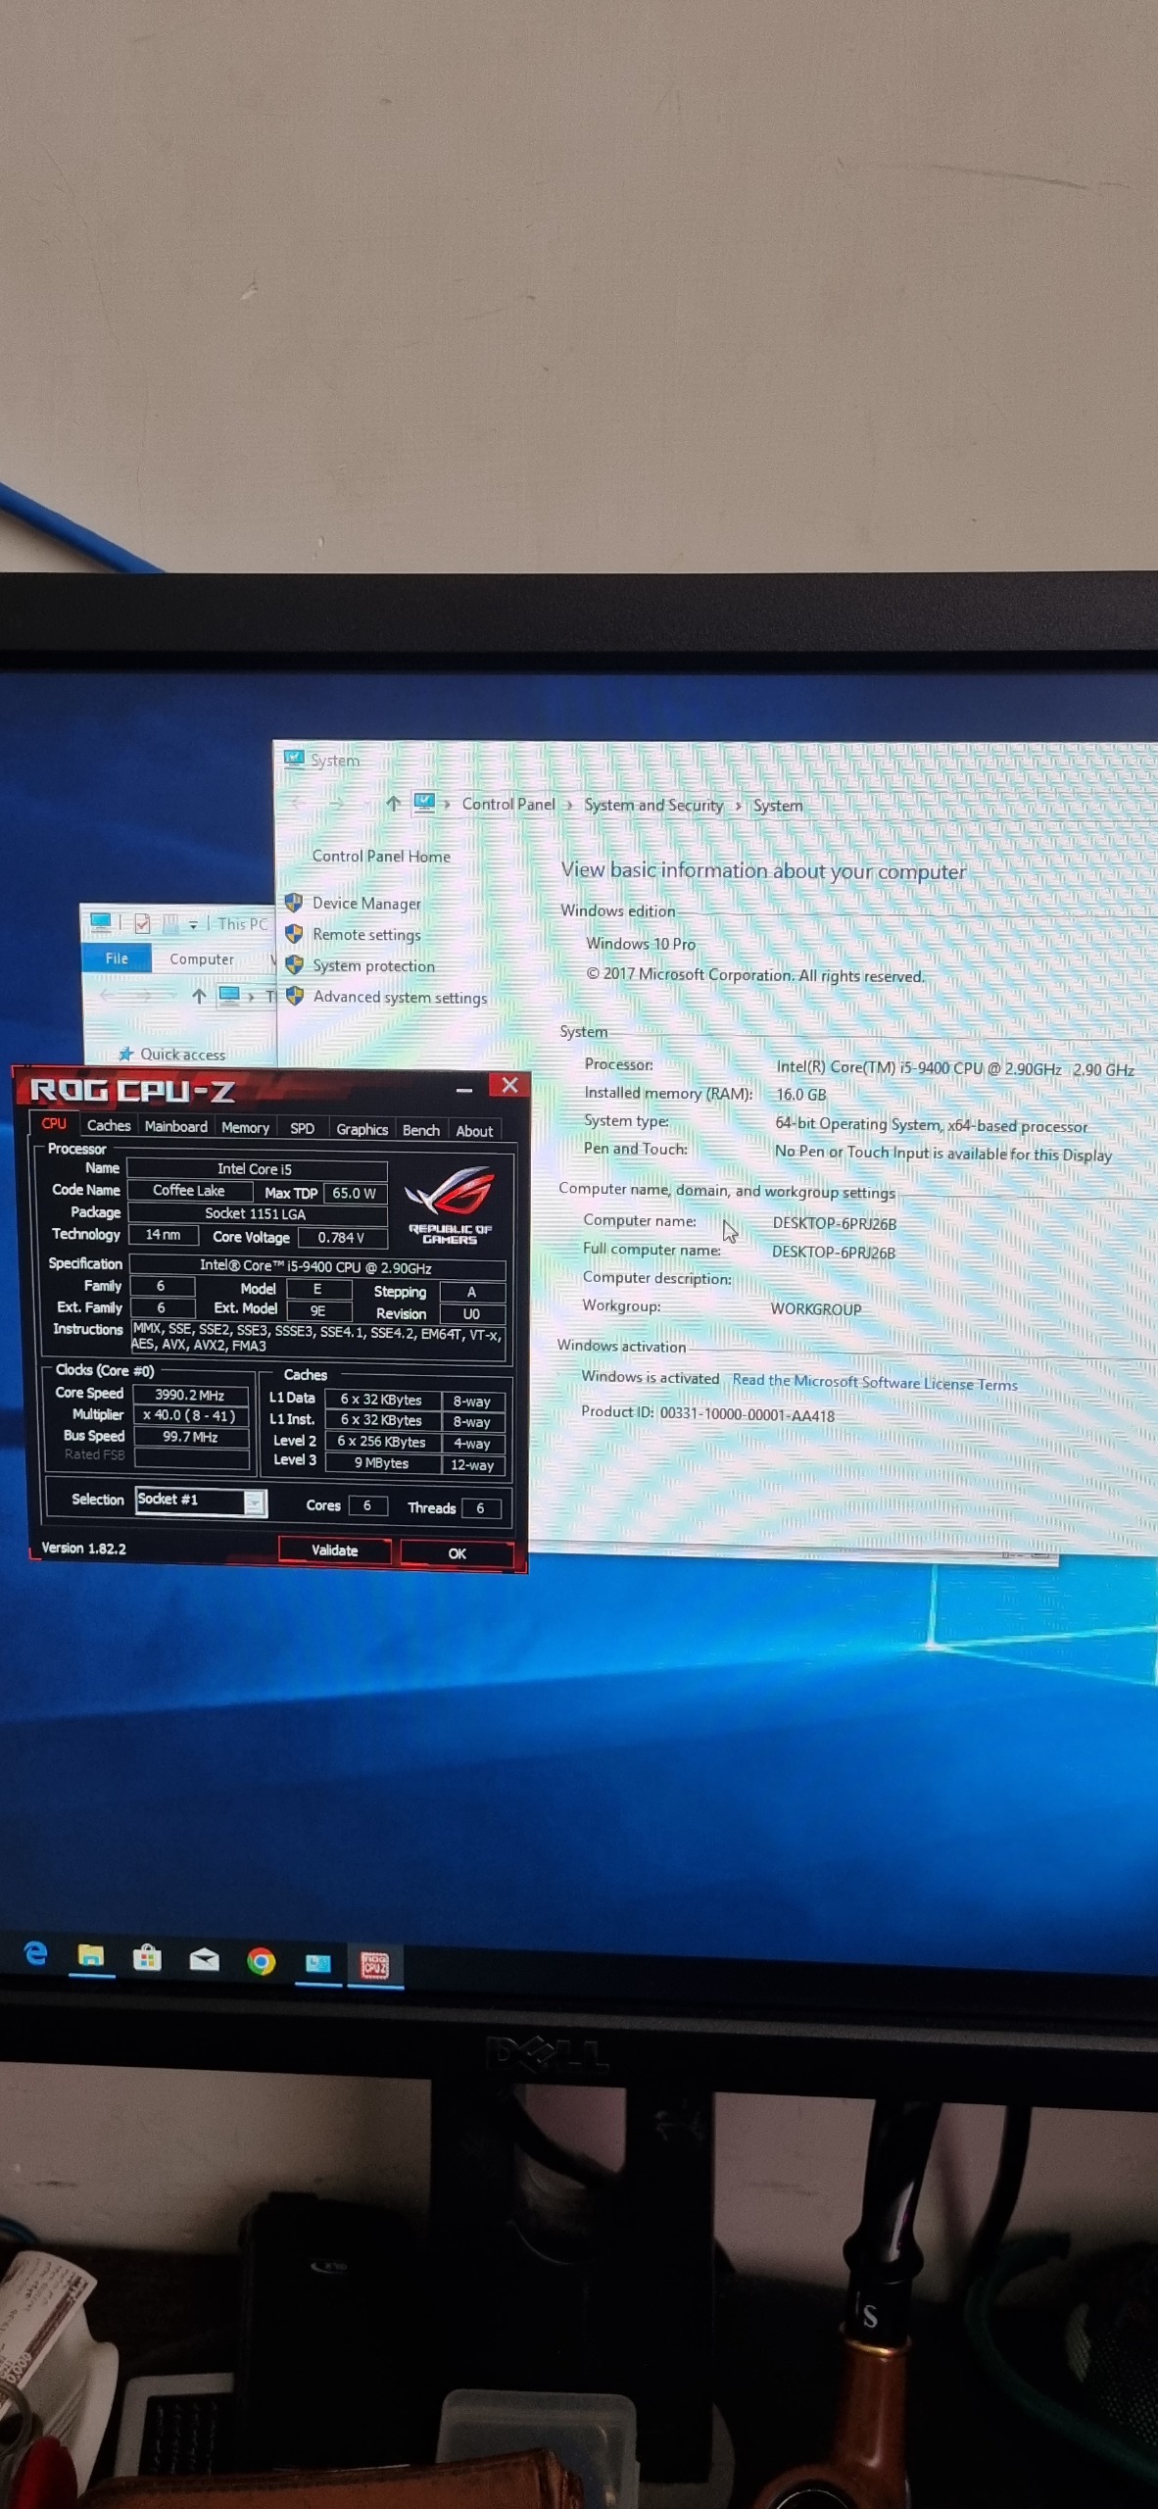Click the Multiplier value x 40.0 (8 - 41)

click(x=190, y=1415)
